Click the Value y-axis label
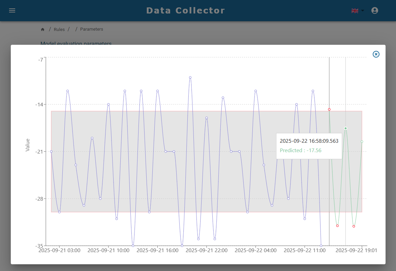 [x=28, y=145]
